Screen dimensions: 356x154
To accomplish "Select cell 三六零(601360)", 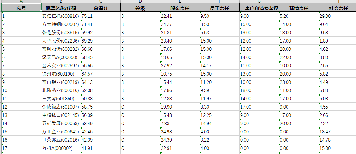I will (x=61, y=98).
